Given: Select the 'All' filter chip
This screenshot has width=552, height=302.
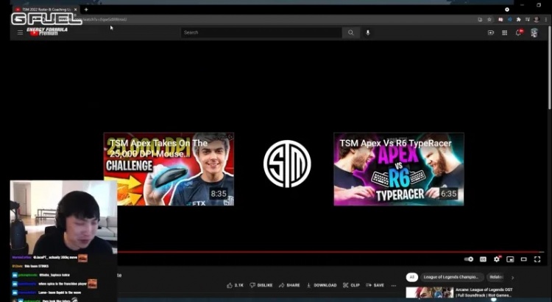Looking at the screenshot, I should [411, 278].
